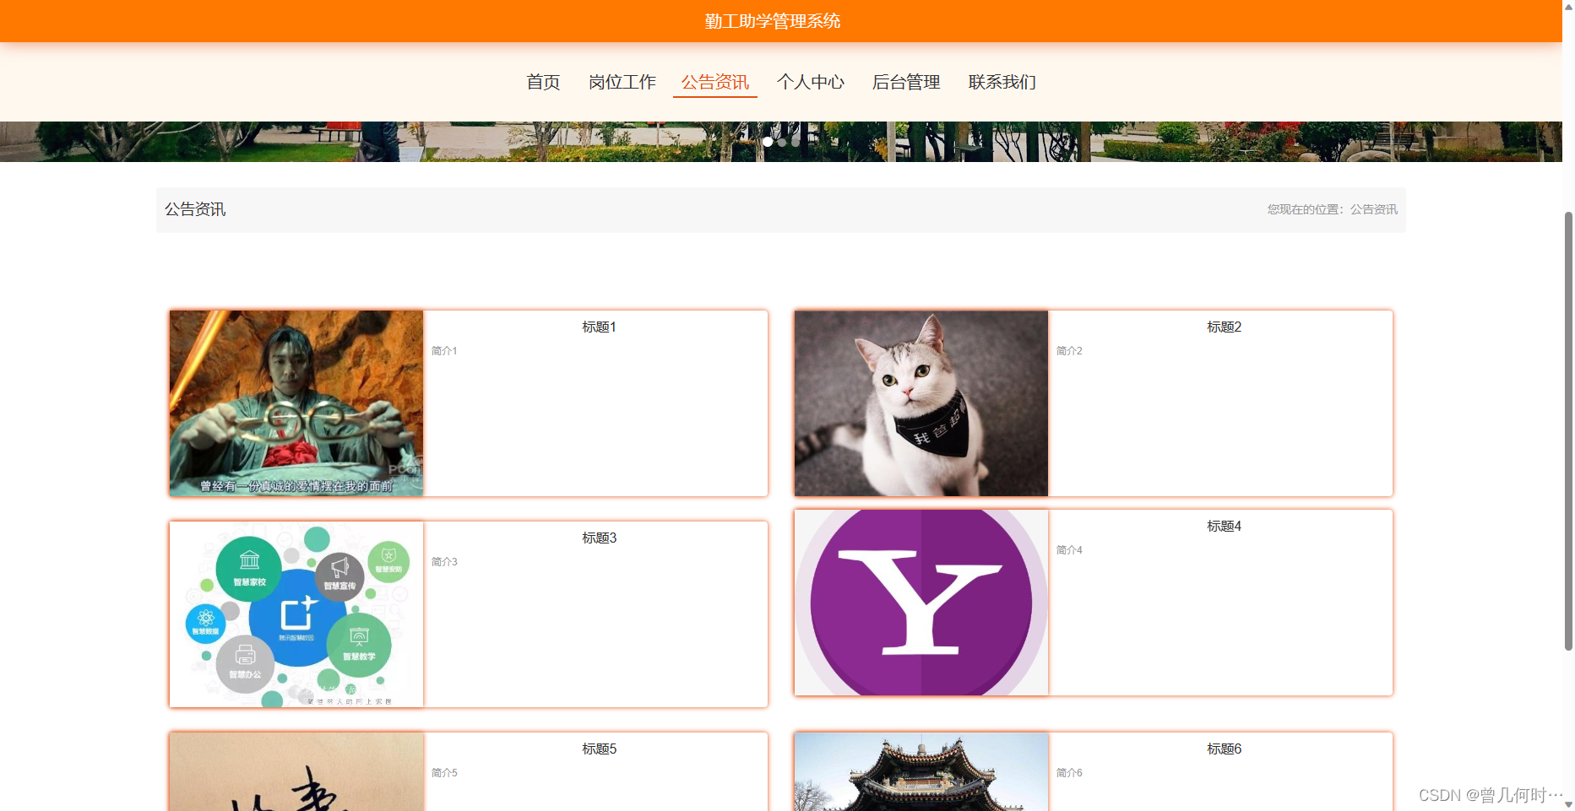Click the scrollbar up arrow
The width and height of the screenshot is (1575, 811).
point(1568,5)
